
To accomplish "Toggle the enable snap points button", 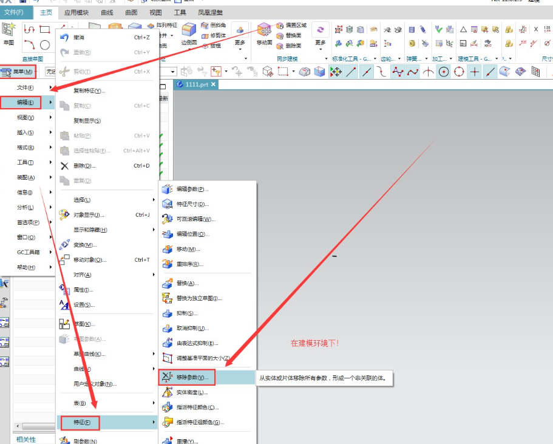I will [336, 72].
